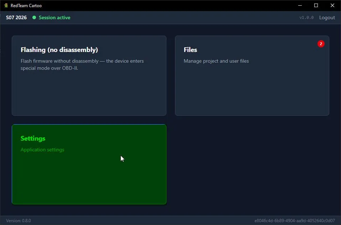Viewport: 341px width, 225px height.
Task: Click 'Version: 0.8.0' in the status bar
Action: pyautogui.click(x=19, y=221)
